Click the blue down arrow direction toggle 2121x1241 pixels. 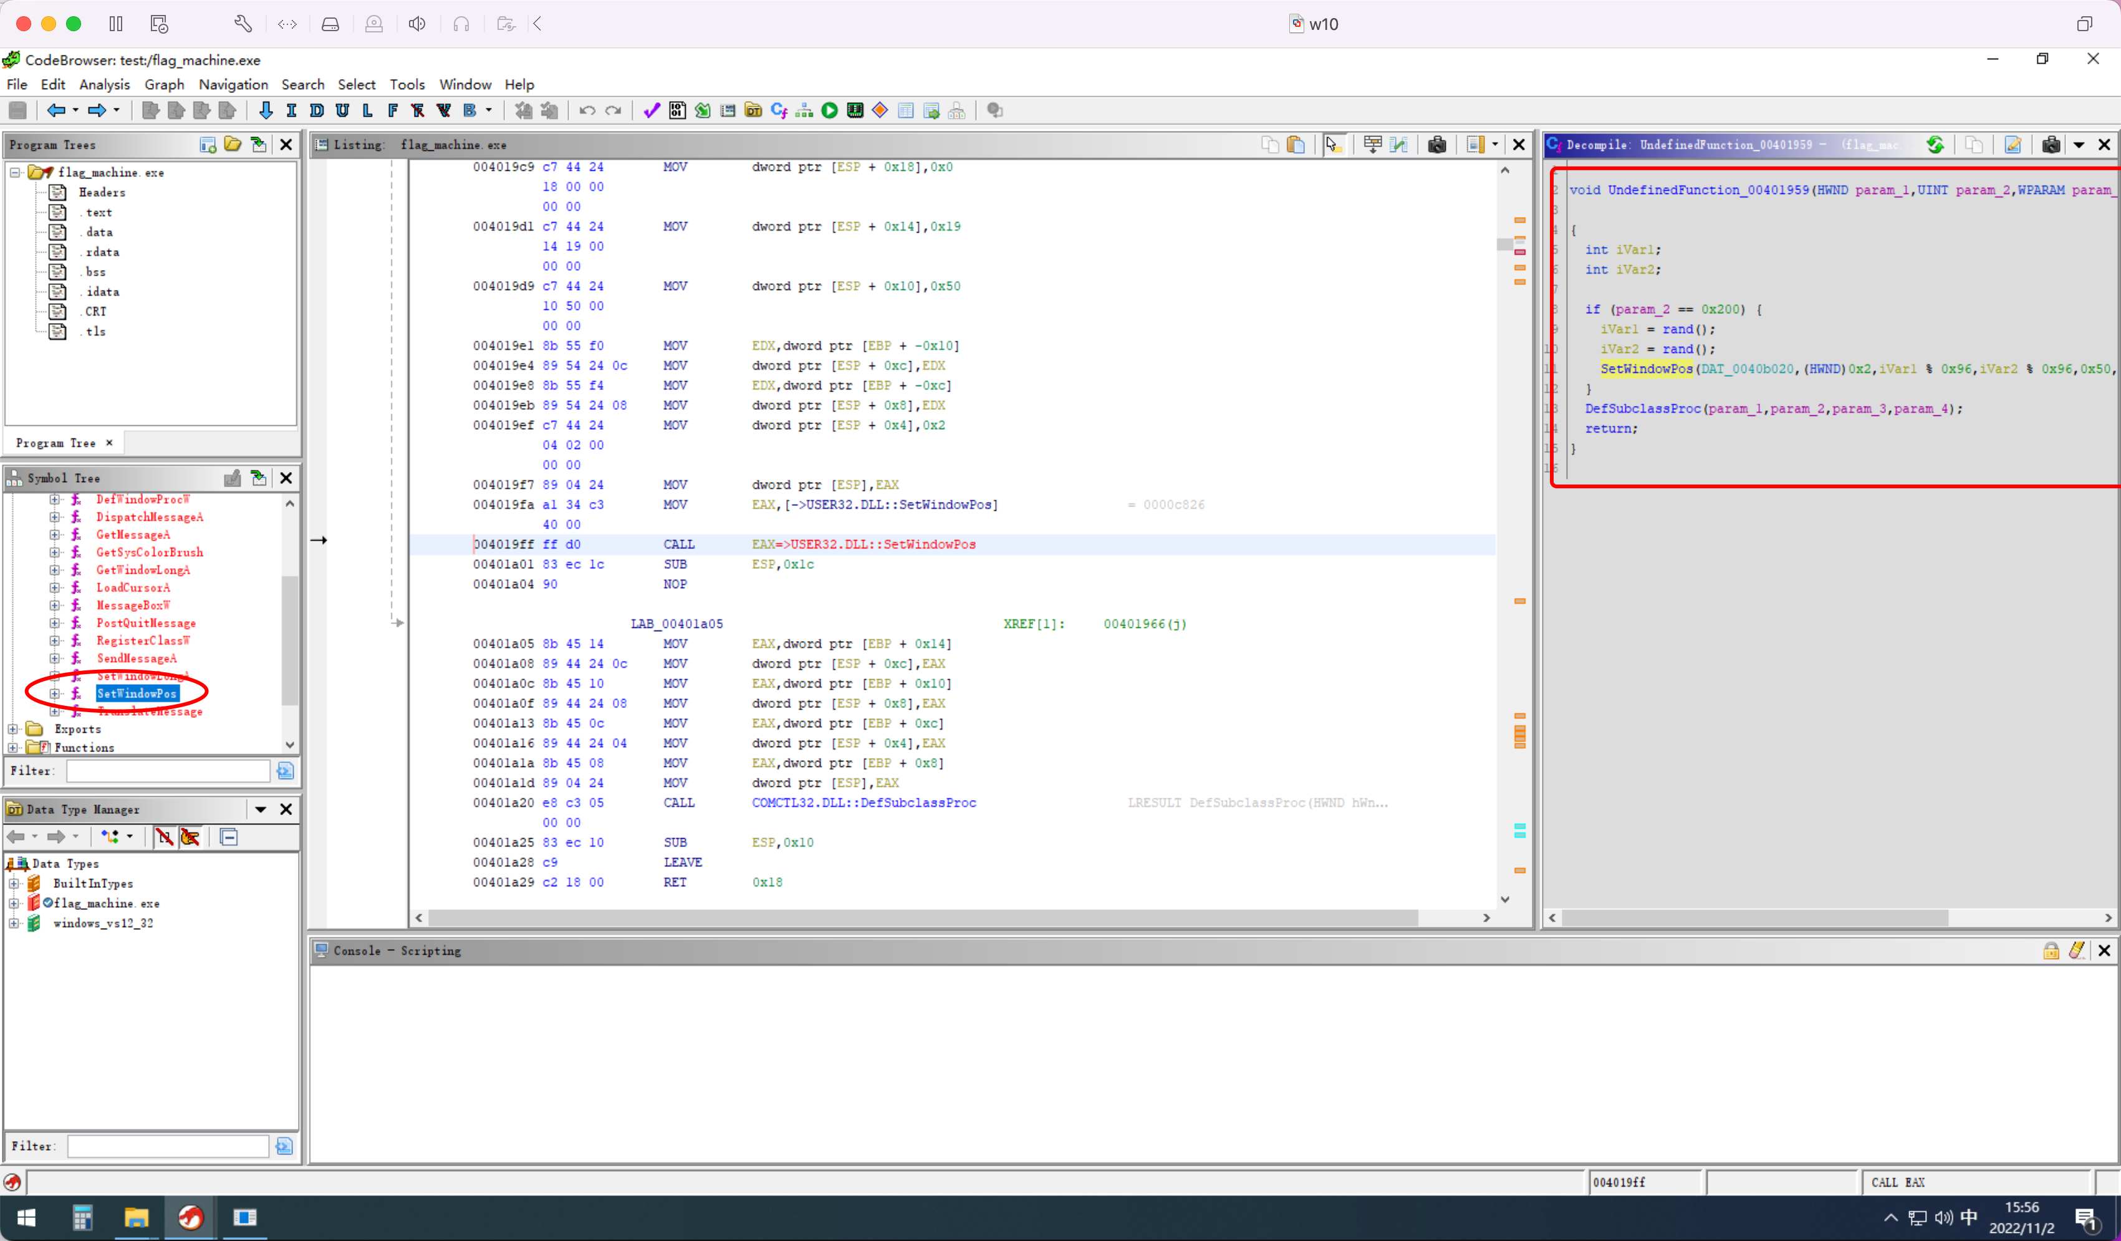pyautogui.click(x=266, y=110)
